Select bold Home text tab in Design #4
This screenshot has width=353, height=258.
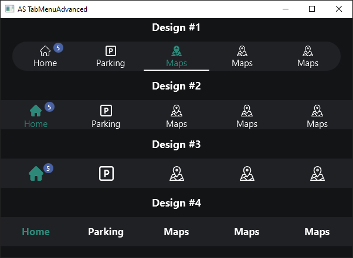point(36,232)
